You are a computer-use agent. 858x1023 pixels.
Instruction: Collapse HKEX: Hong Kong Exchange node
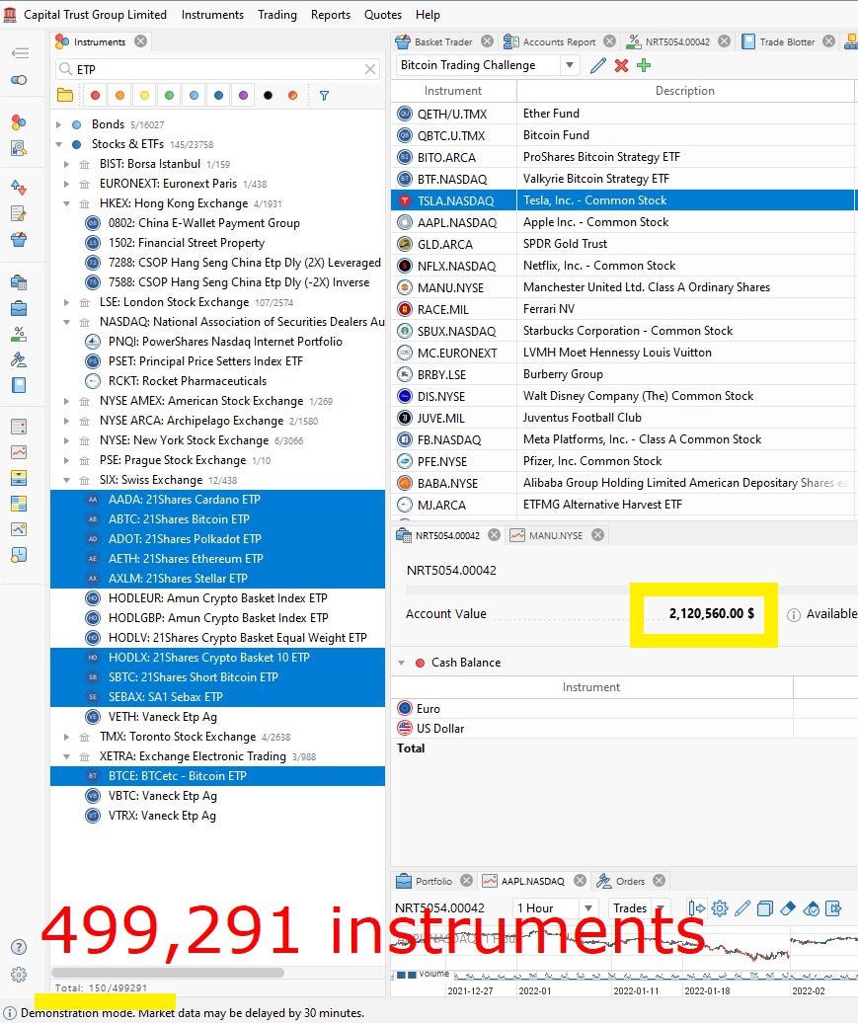(66, 203)
